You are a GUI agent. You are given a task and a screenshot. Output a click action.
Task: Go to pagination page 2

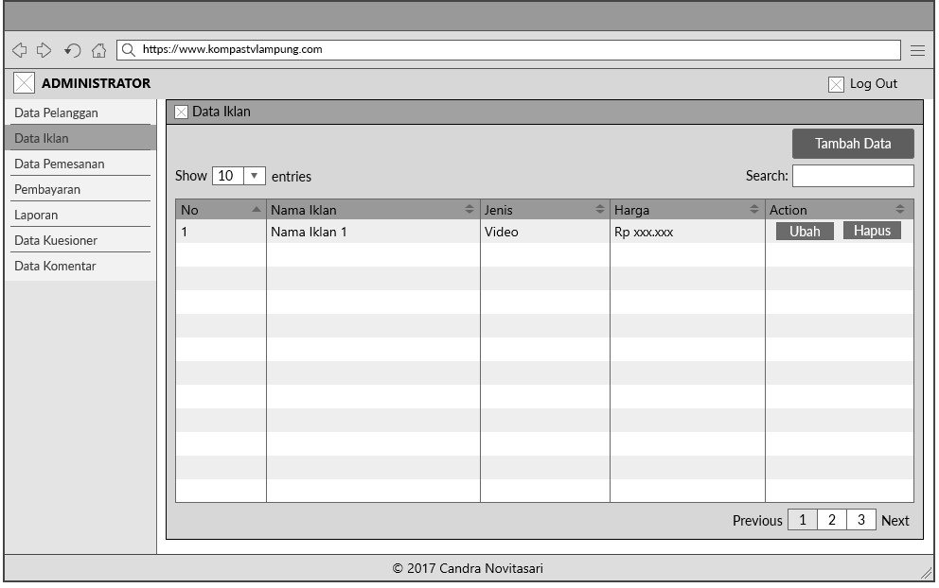831,520
